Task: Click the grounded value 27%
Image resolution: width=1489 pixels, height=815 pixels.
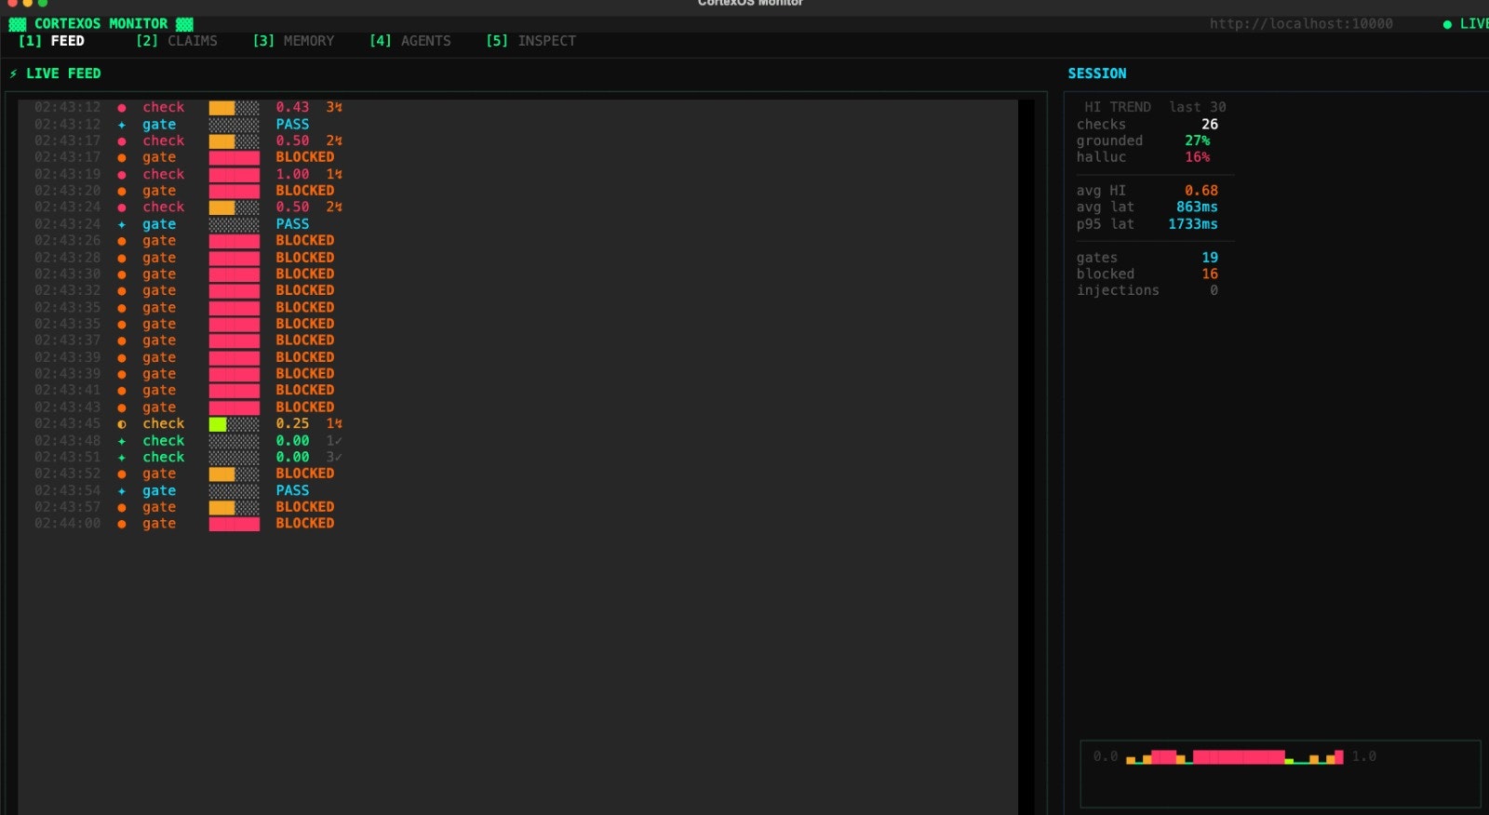Action: (1198, 141)
